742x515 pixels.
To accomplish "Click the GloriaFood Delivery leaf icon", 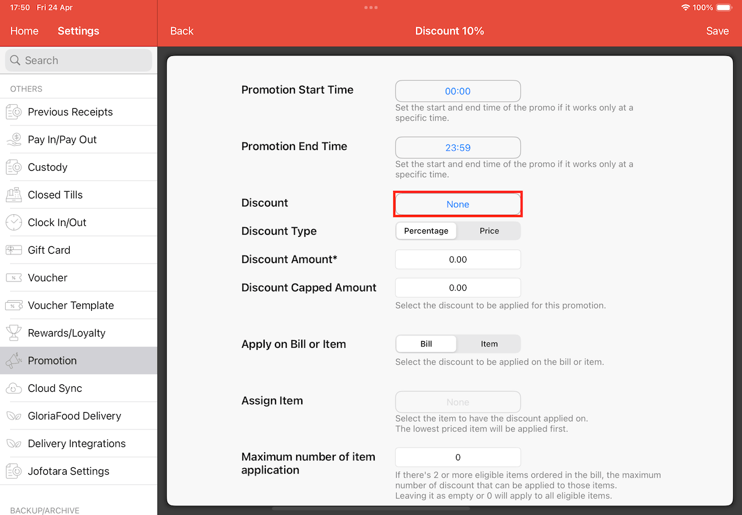I will tap(14, 416).
